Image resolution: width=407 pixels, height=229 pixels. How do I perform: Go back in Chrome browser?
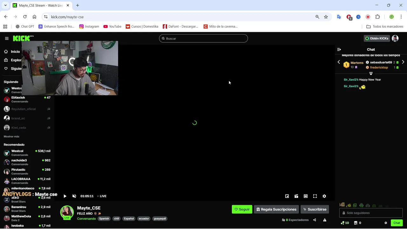tap(6, 17)
